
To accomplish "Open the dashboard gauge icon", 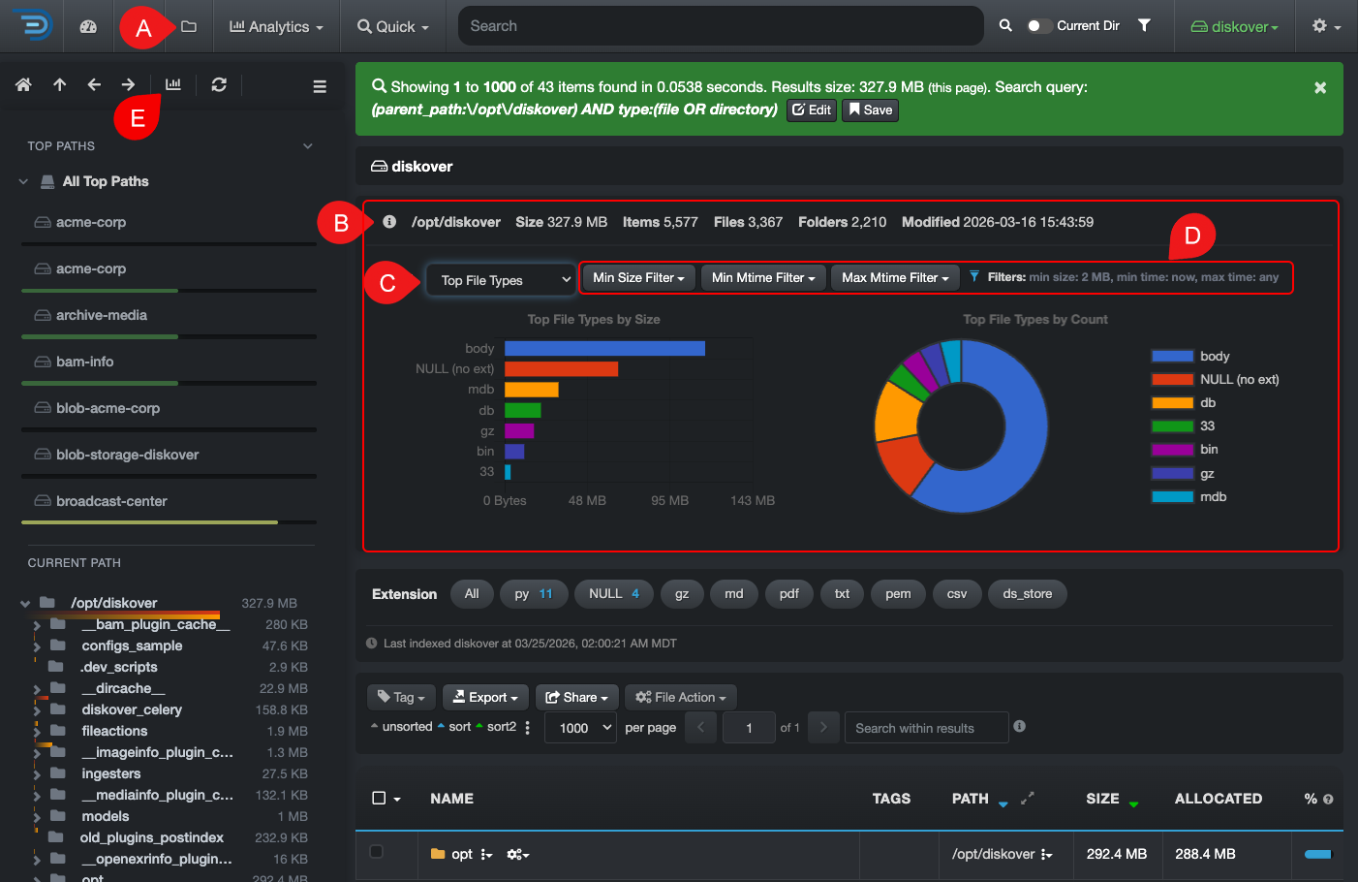I will 88,26.
